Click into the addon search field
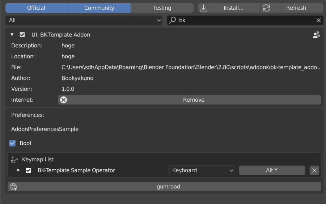Viewport: 326px width, 204px height. [x=246, y=20]
